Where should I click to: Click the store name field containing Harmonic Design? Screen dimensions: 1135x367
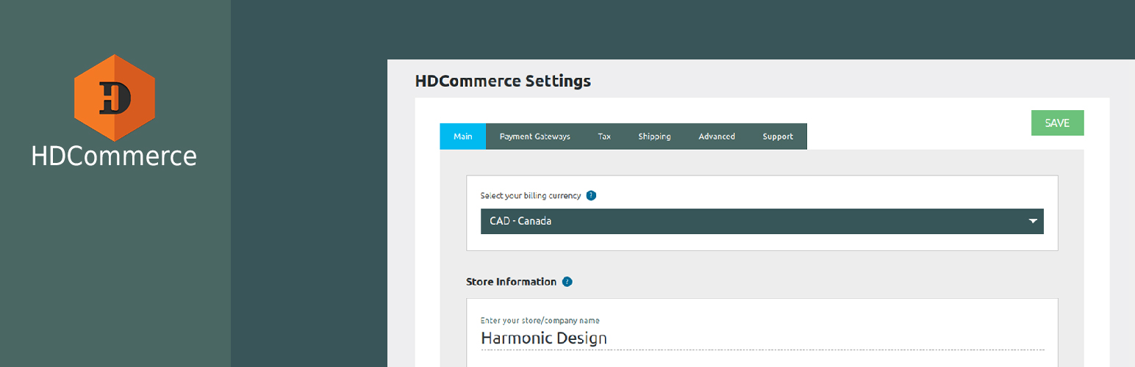point(762,338)
